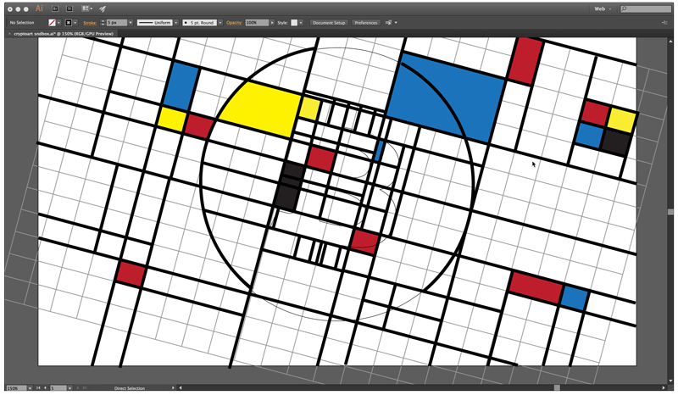
Task: Click the Preferences button
Action: pyautogui.click(x=366, y=23)
